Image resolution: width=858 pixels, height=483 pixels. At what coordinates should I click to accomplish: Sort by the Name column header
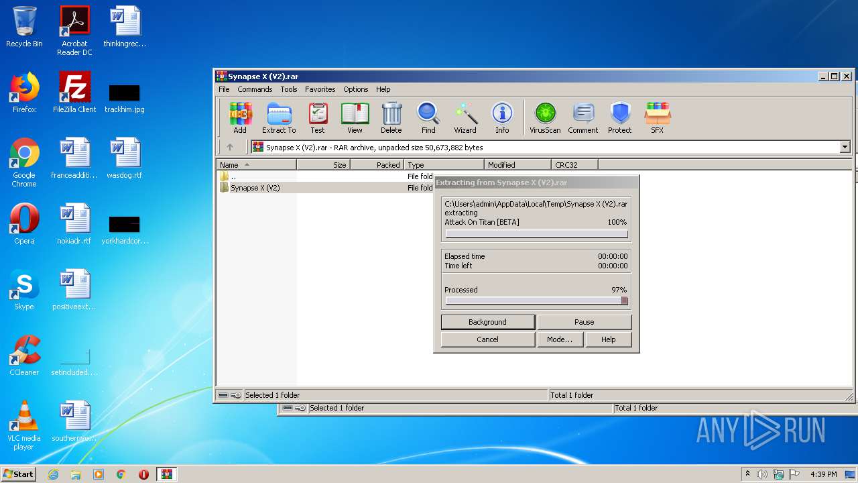point(256,164)
